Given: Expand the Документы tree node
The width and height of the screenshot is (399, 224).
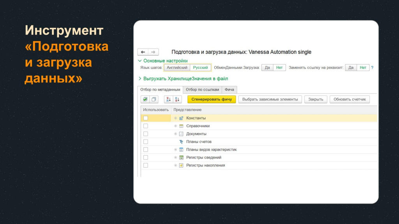Looking at the screenshot, I should click(175, 134).
